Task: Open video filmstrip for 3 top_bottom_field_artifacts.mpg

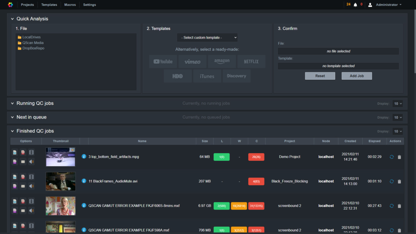Action: (31, 152)
